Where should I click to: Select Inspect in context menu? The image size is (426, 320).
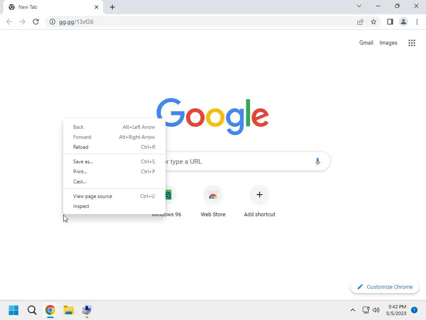point(114,206)
